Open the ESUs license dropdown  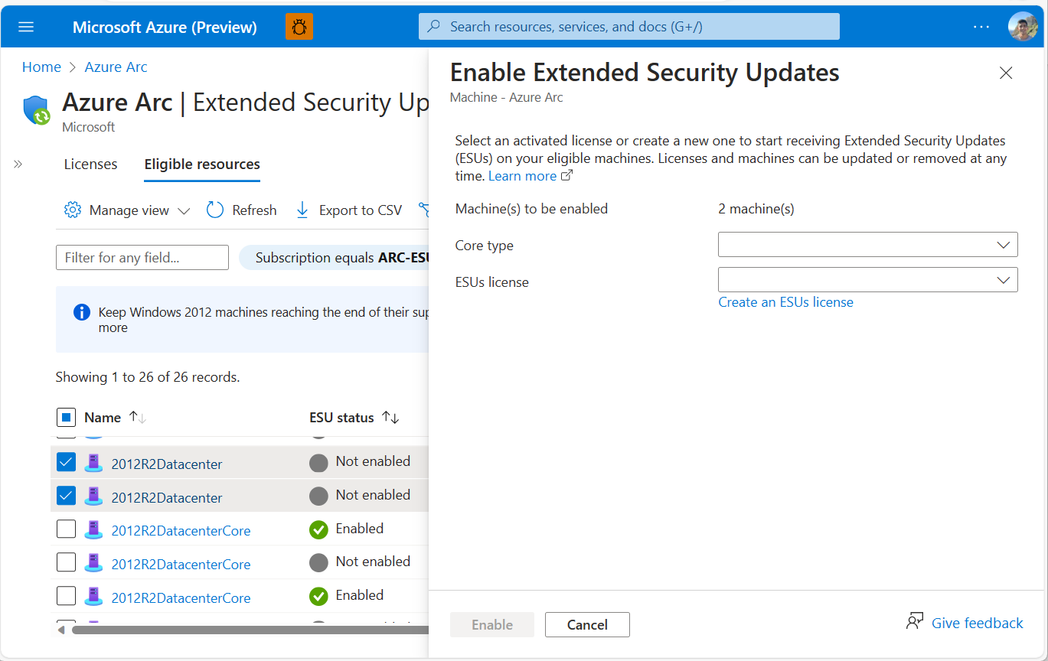(867, 280)
